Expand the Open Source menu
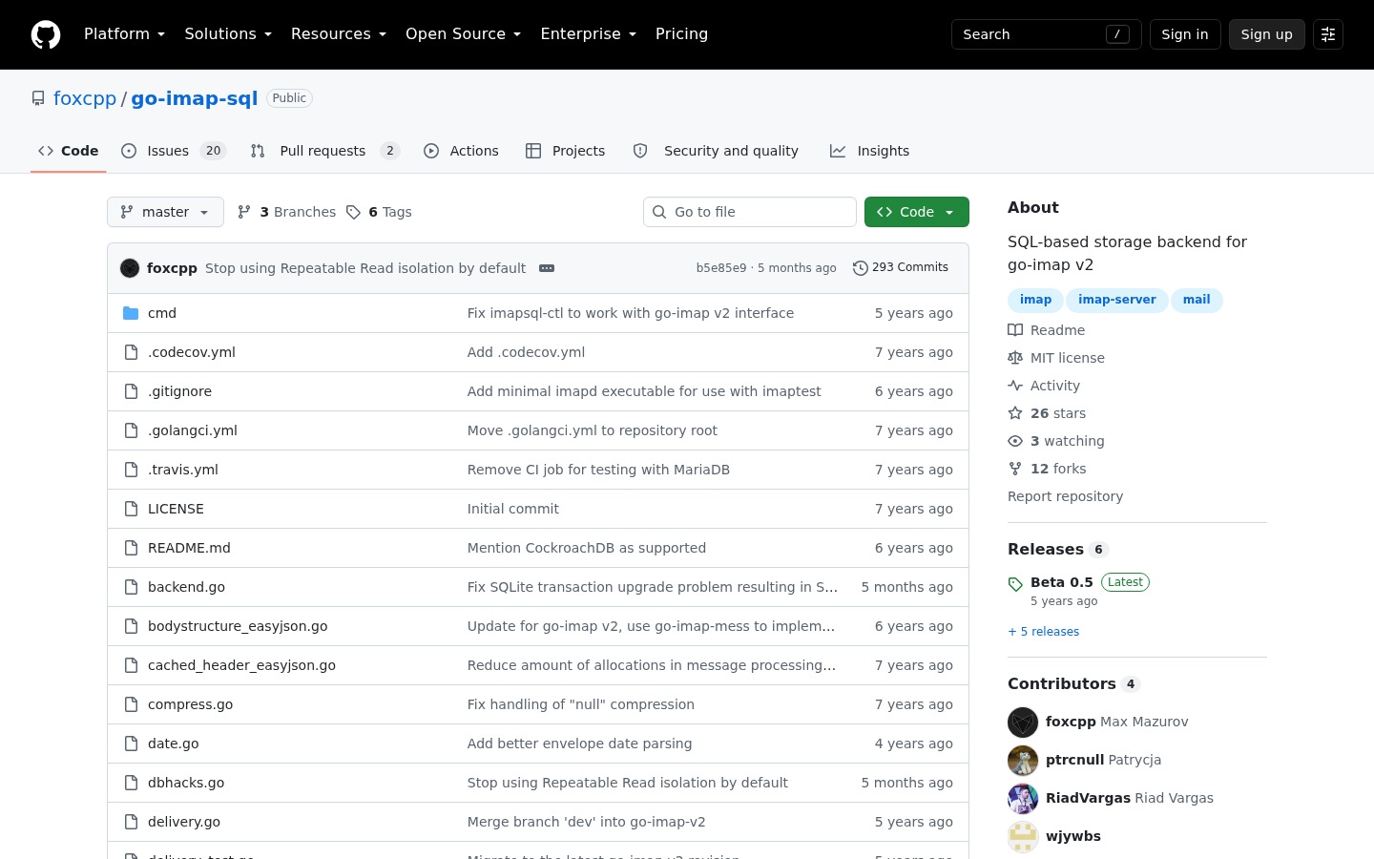The image size is (1374, 859). 464,34
